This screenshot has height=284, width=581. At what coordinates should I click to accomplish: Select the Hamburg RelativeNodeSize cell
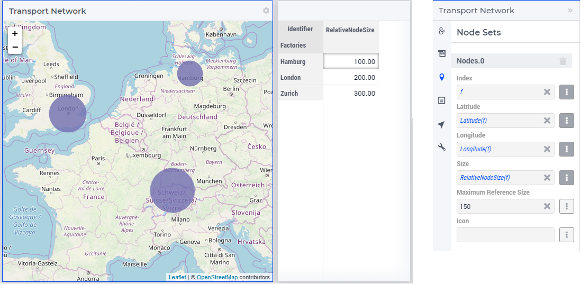tap(351, 61)
